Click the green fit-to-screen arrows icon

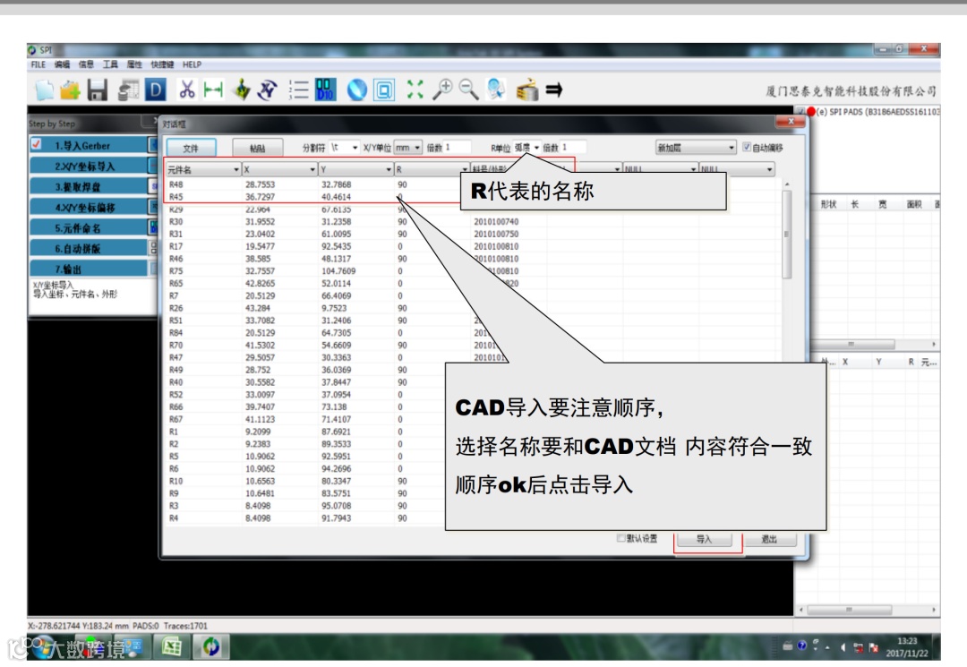click(x=415, y=90)
